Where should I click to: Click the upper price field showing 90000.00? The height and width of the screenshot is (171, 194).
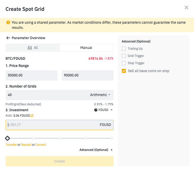(87, 75)
